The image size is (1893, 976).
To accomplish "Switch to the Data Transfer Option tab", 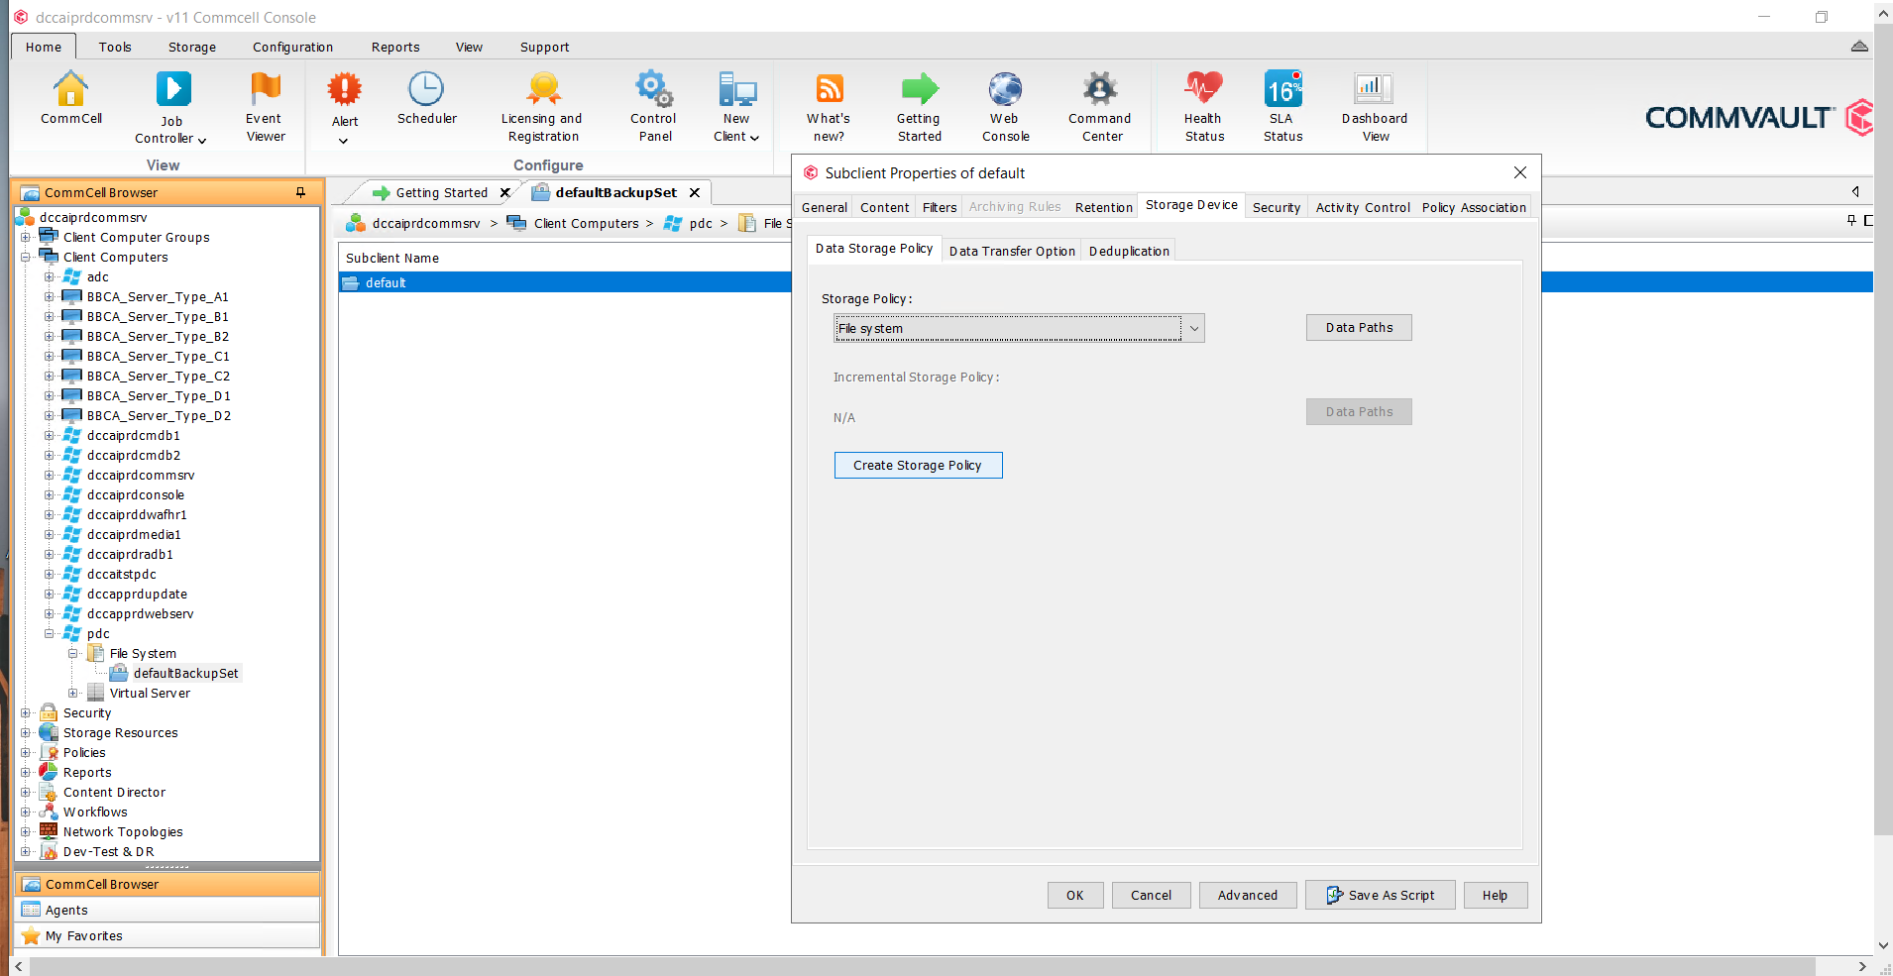I will [x=1012, y=251].
